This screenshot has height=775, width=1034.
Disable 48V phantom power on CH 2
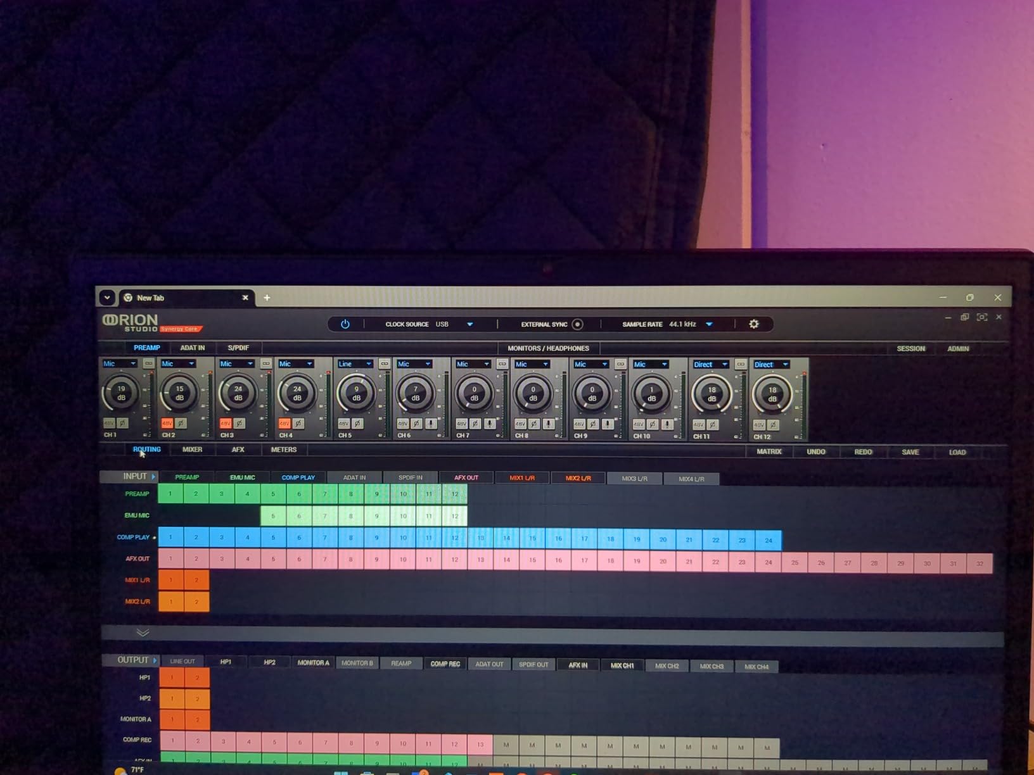[167, 423]
